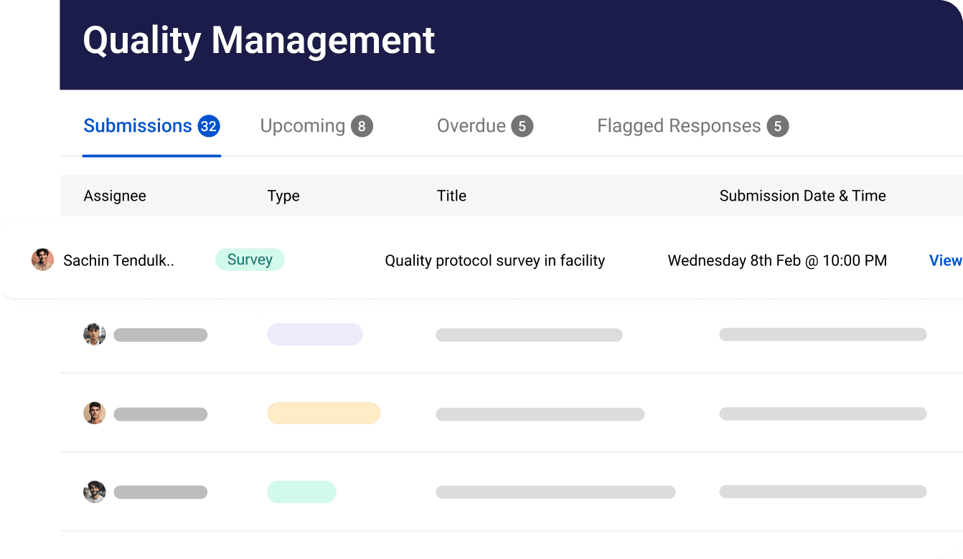Screen dimensions: 963x559
Task: Click the Quality protocol survey in facility title
Action: [494, 261]
